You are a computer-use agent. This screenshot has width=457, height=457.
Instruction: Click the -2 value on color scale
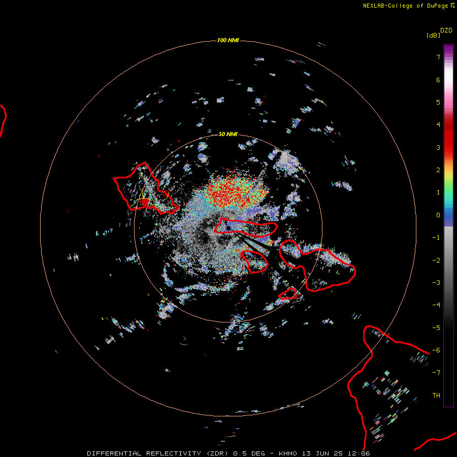click(436, 260)
